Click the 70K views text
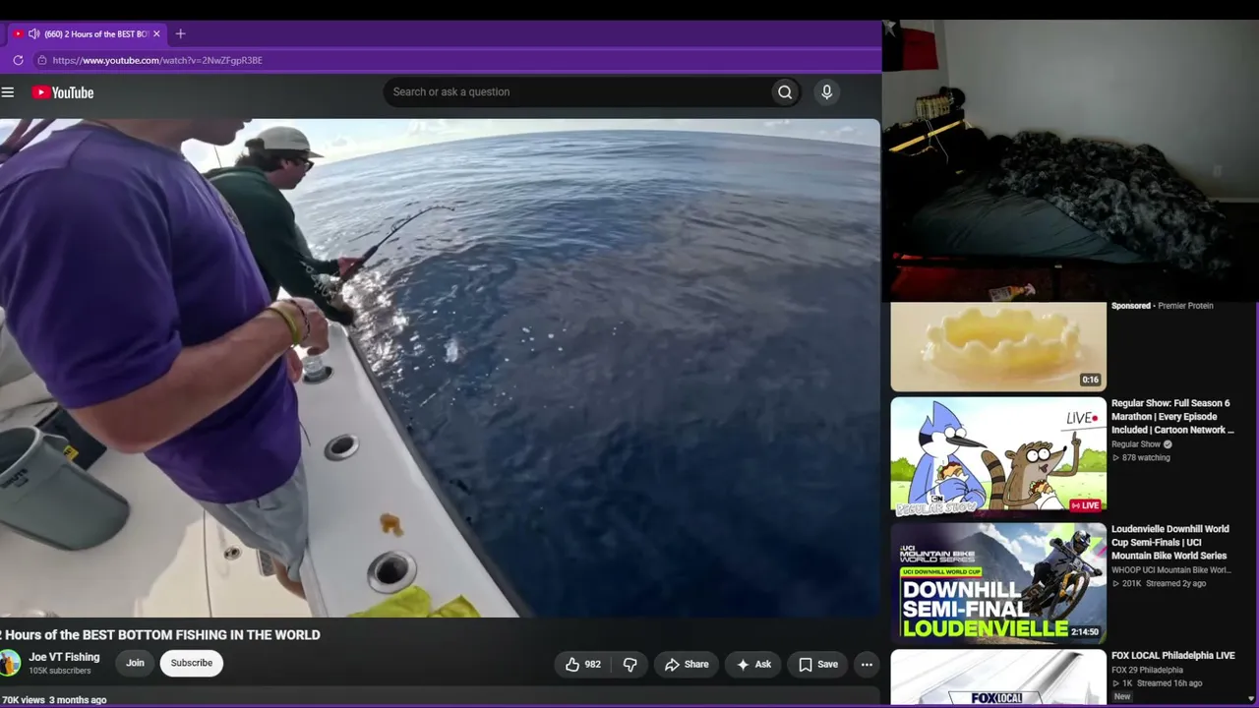This screenshot has height=708, width=1259. [x=23, y=700]
